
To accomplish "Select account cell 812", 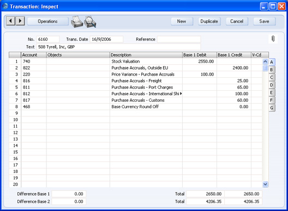I will point(34,94).
